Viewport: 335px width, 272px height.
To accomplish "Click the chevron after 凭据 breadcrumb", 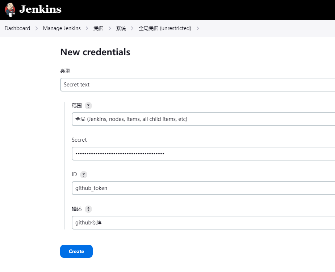I will [110, 28].
